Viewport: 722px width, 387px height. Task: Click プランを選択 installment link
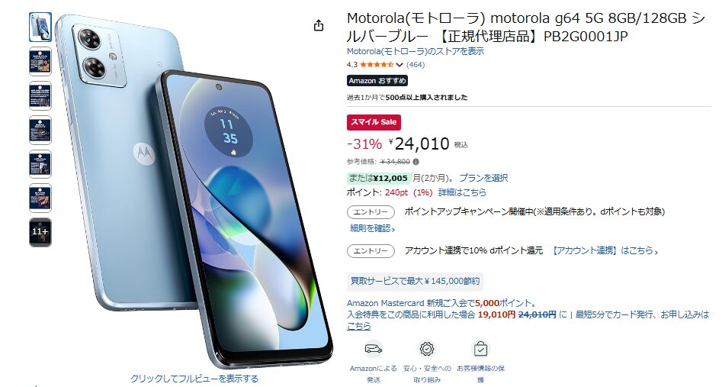(483, 178)
